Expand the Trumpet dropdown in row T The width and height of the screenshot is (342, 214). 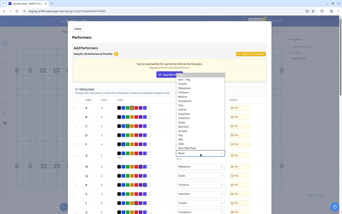click(200, 203)
